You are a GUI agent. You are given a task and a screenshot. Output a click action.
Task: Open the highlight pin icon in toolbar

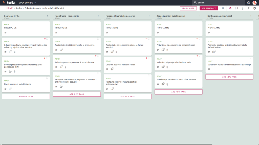248,8
